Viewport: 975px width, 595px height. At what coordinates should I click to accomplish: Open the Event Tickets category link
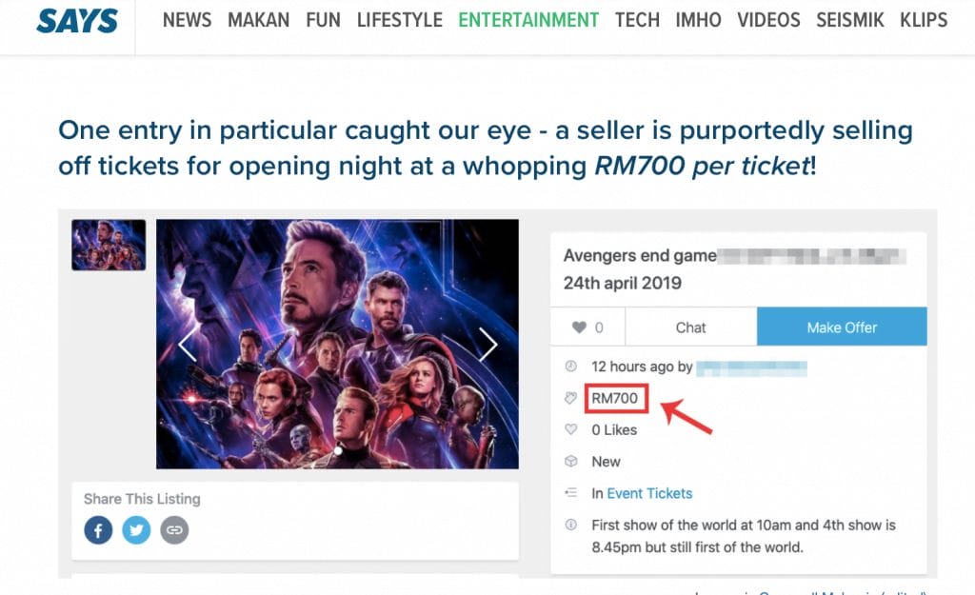coord(649,493)
